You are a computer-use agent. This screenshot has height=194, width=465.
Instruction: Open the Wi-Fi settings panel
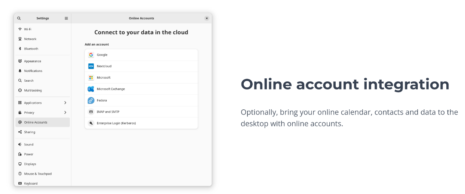(43, 29)
